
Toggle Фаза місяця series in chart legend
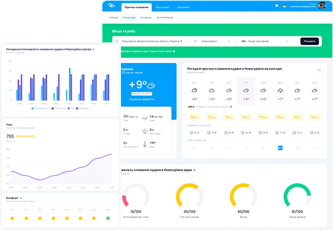[82, 108]
